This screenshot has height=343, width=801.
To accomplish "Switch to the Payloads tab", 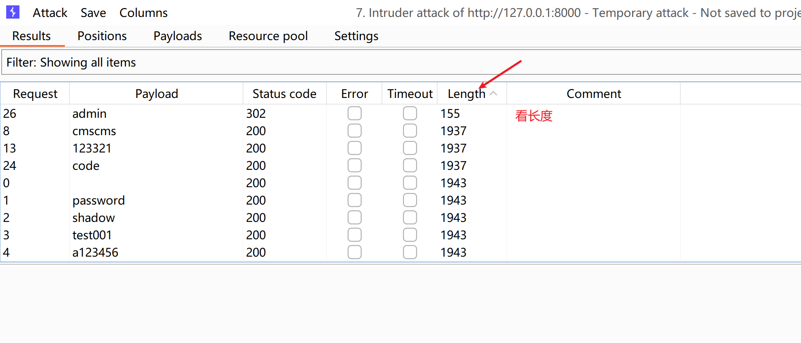I will tap(178, 36).
